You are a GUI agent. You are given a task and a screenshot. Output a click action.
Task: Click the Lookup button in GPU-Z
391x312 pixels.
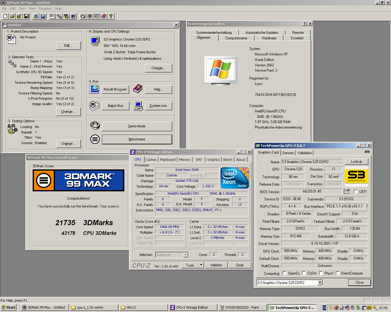pyautogui.click(x=356, y=161)
